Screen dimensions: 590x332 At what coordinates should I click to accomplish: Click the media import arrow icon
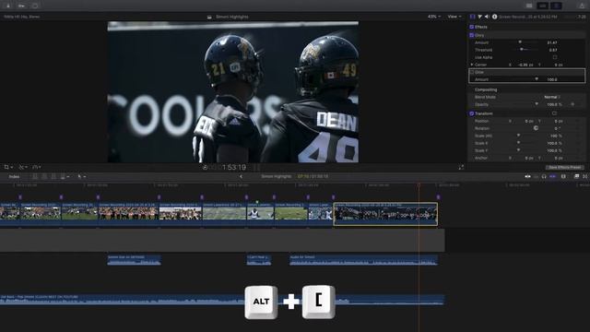pos(8,6)
